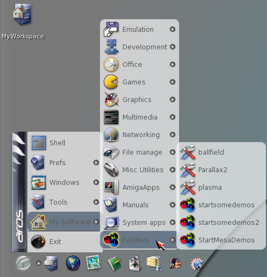Click the AROS start button in dock
The image size is (267, 277).
[23, 263]
